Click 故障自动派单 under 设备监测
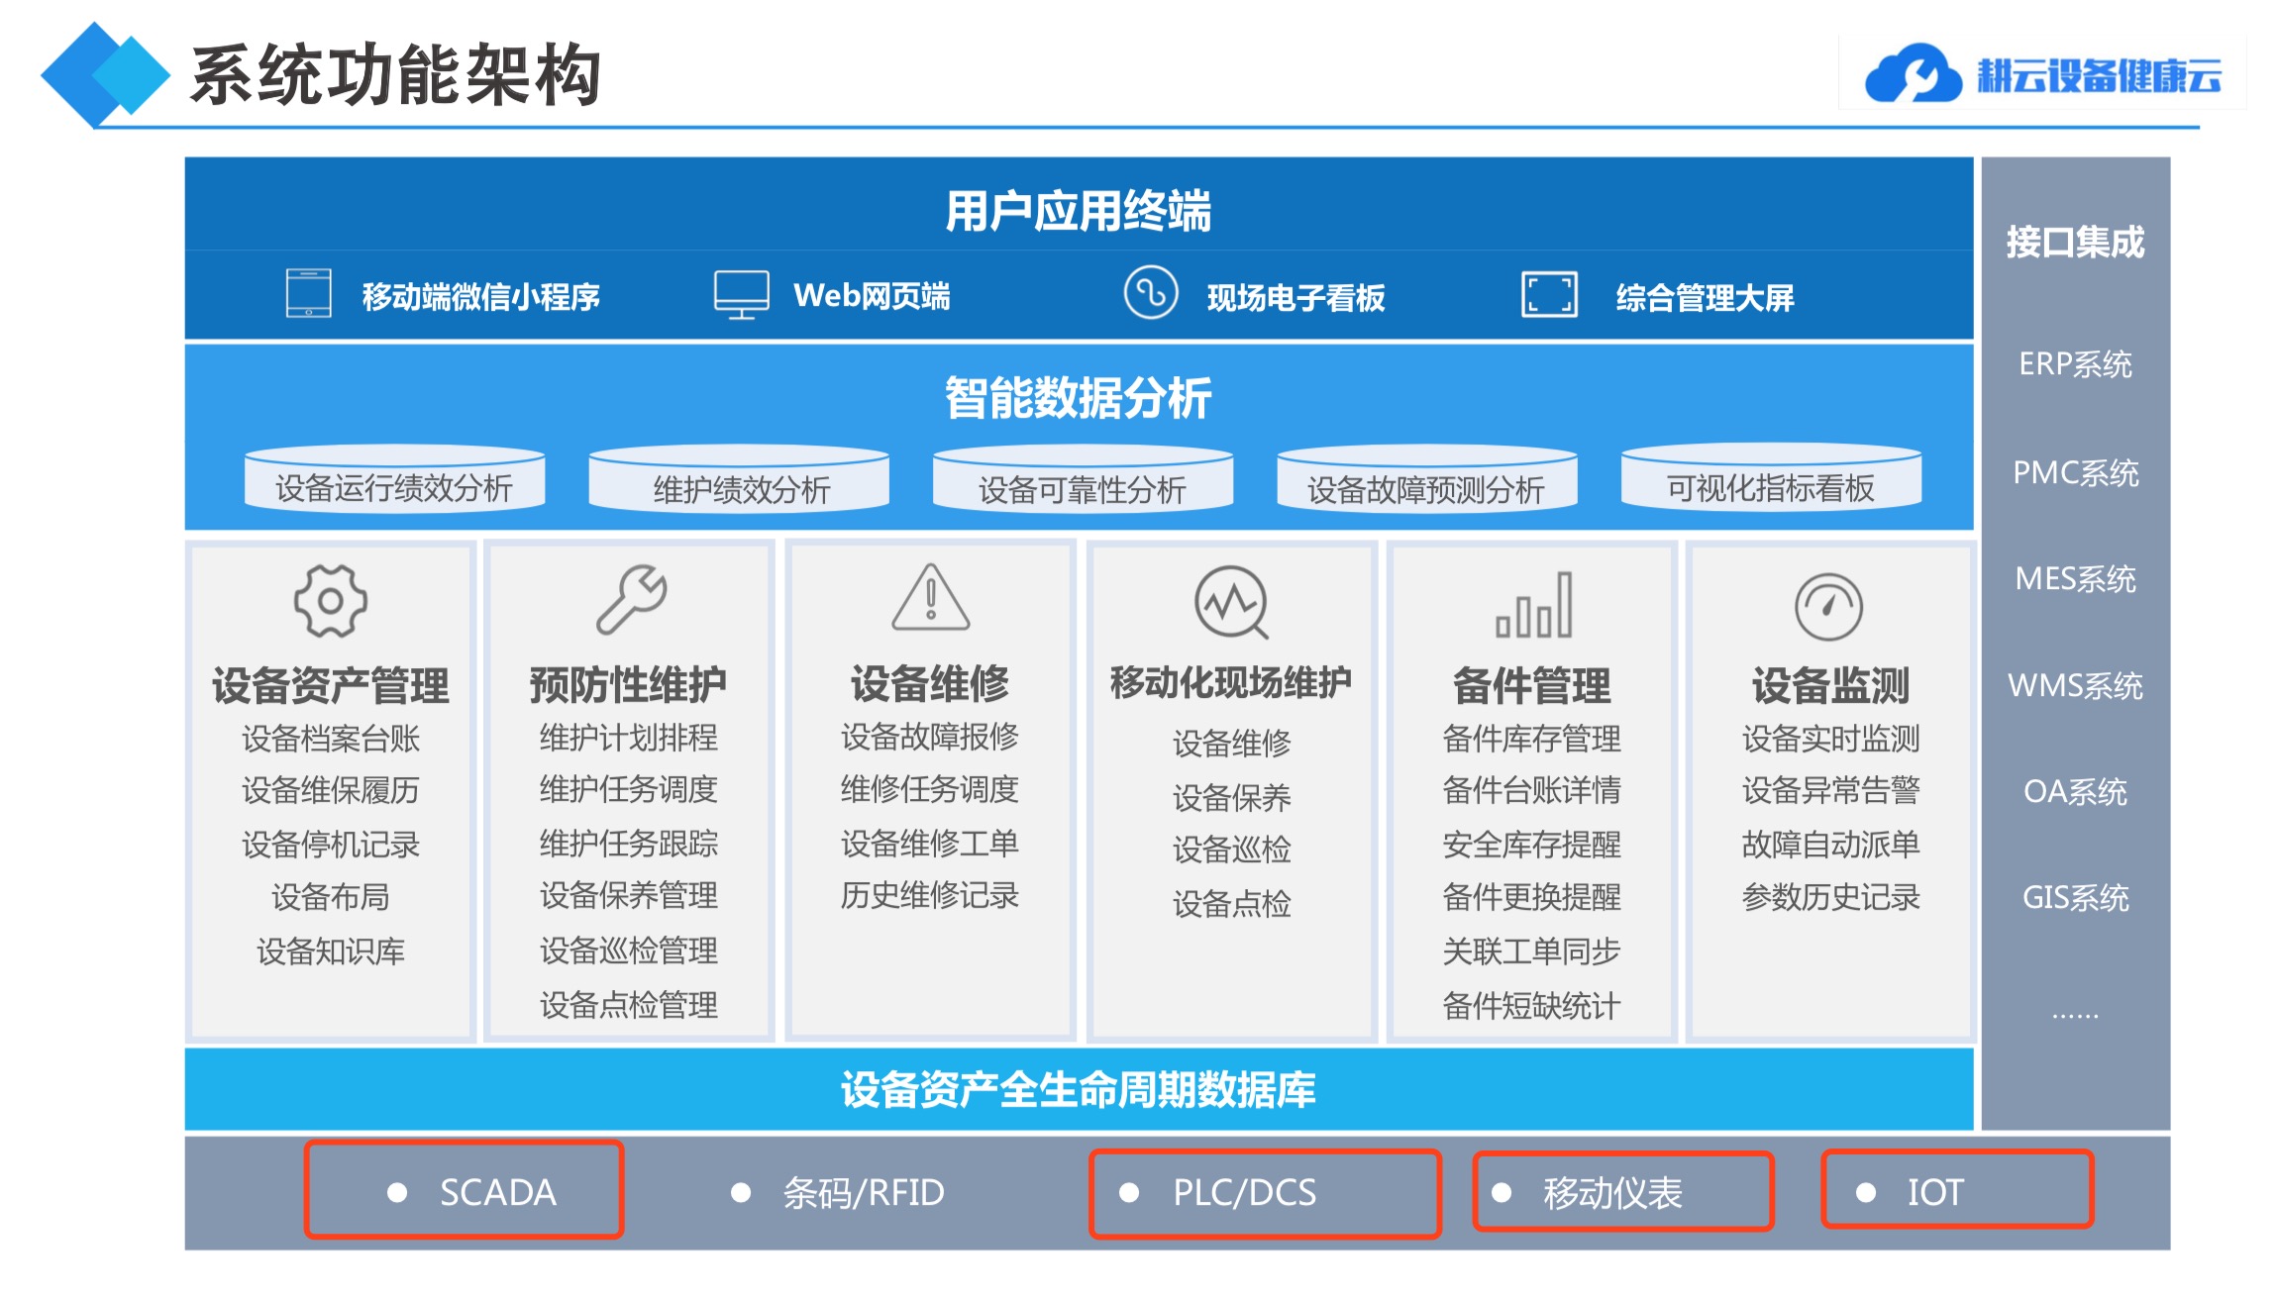This screenshot has height=1299, width=2278. coord(1830,845)
